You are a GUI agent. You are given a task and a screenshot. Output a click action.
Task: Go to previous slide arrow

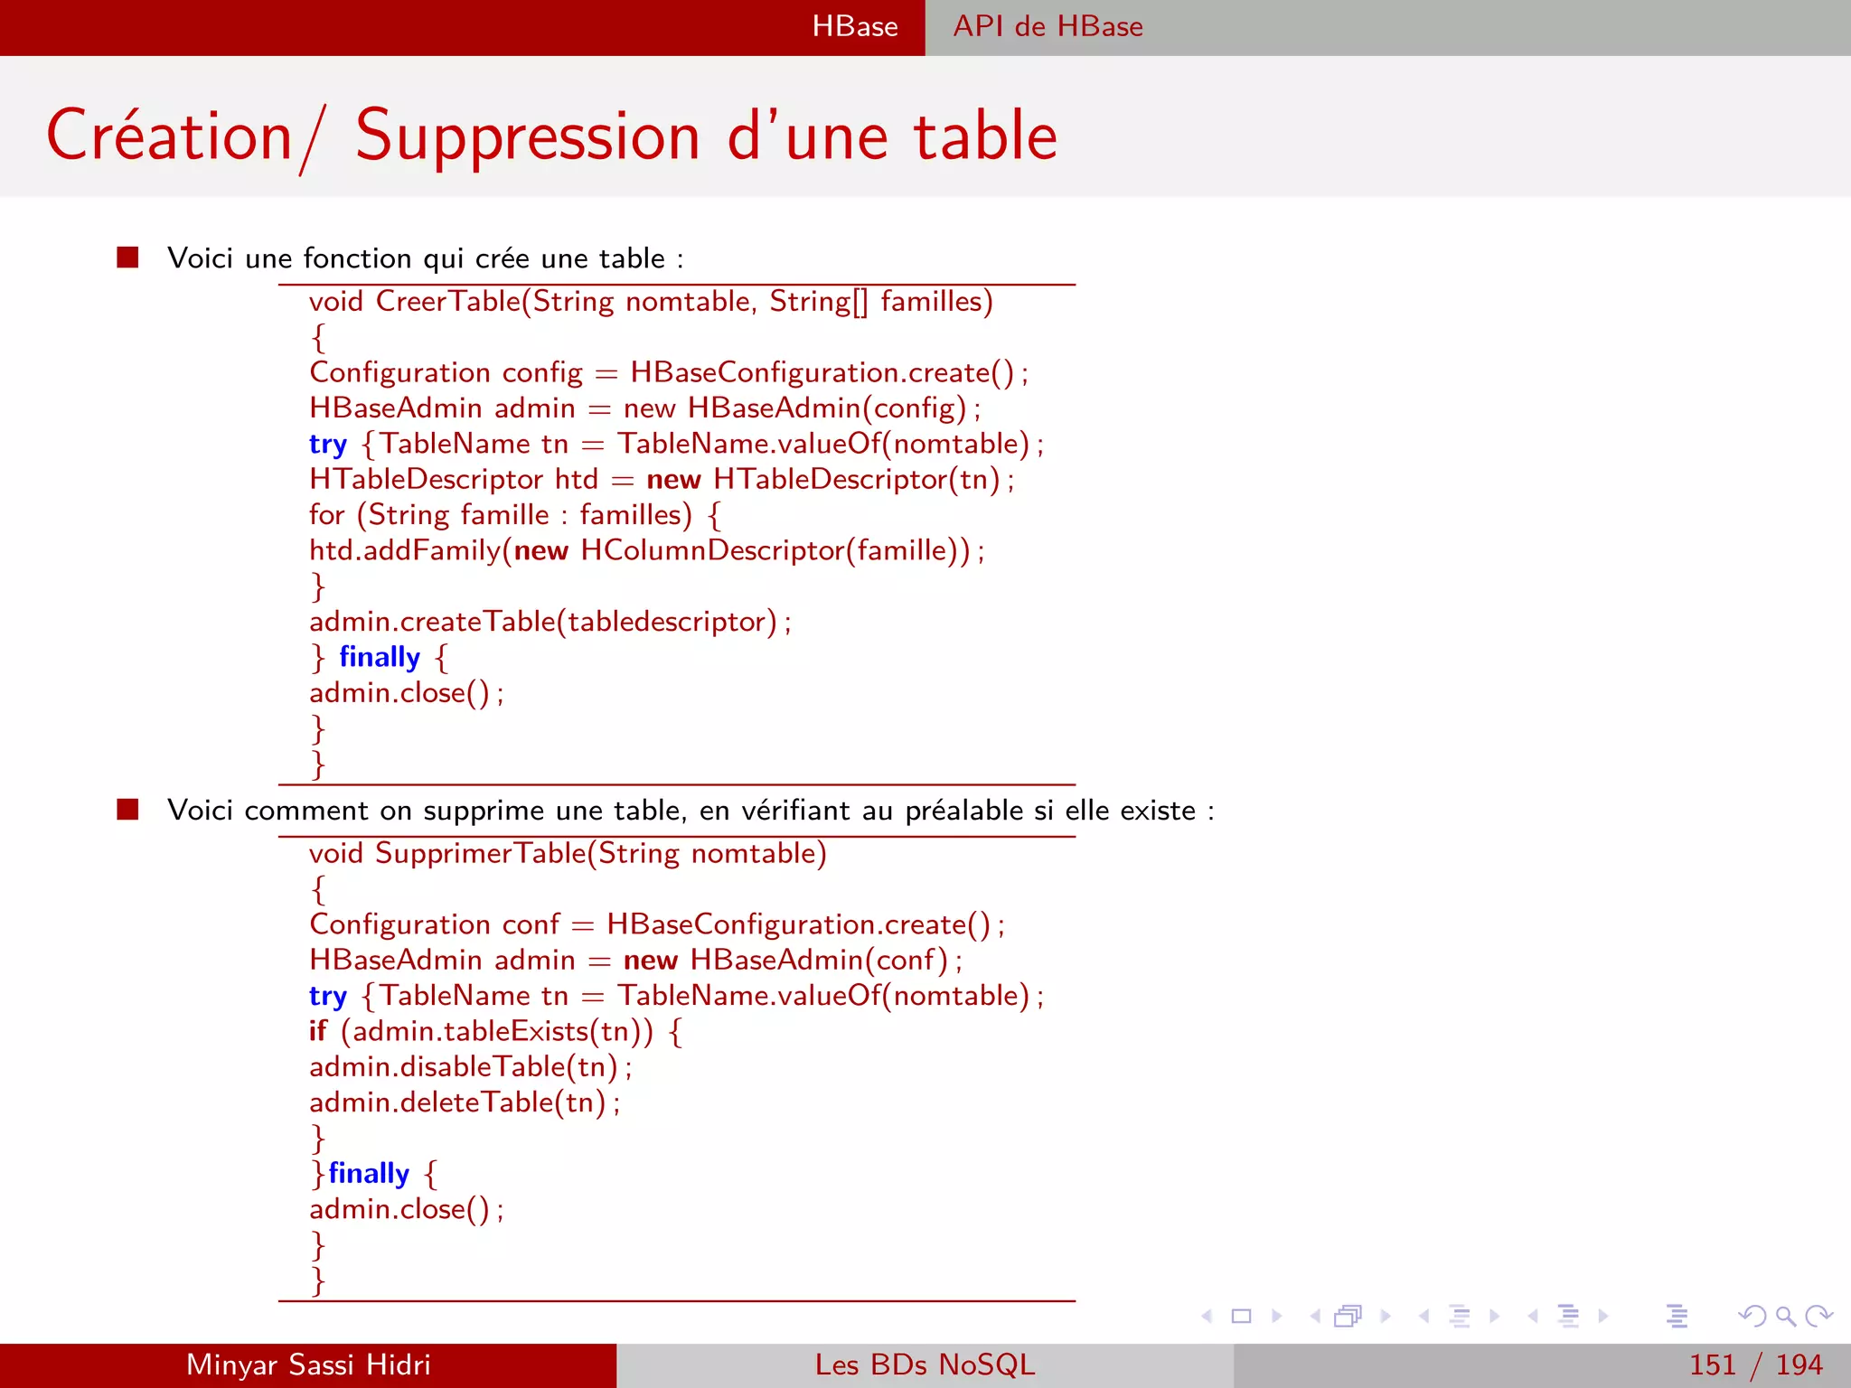point(1207,1317)
